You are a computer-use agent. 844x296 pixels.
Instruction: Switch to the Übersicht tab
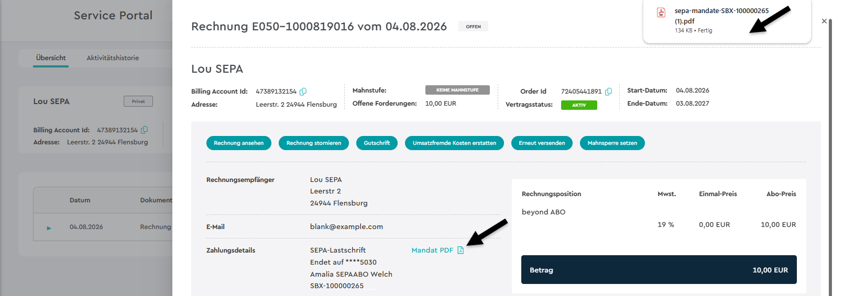(51, 58)
